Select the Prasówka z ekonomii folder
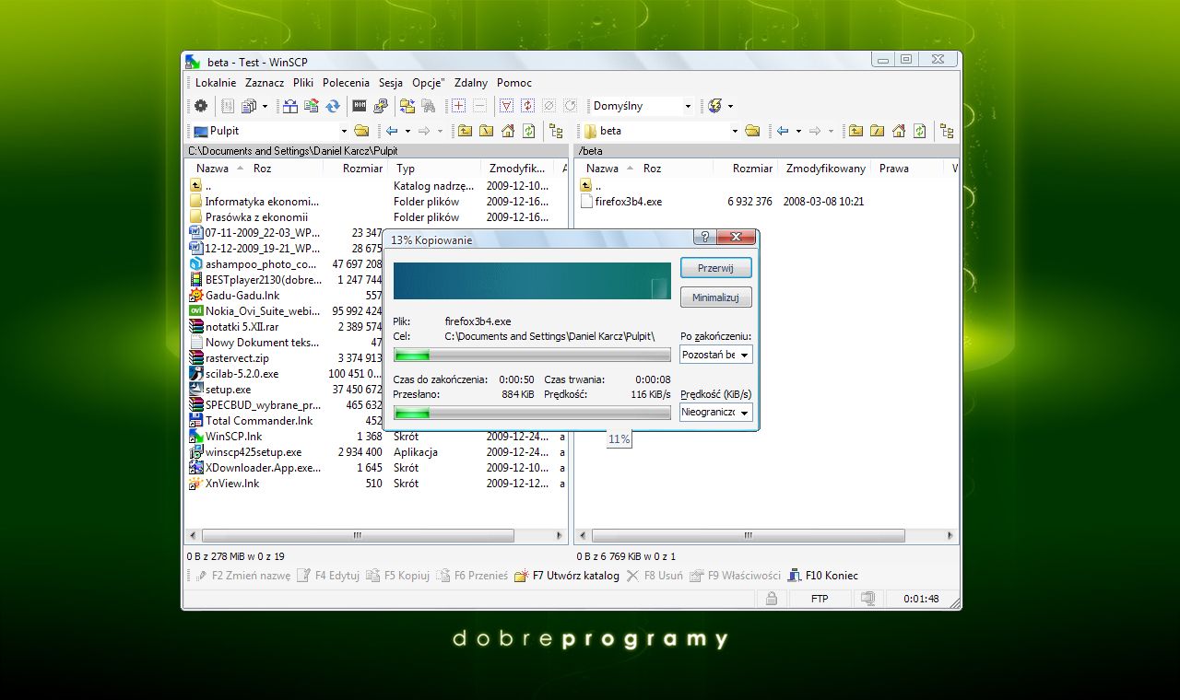 [x=256, y=217]
